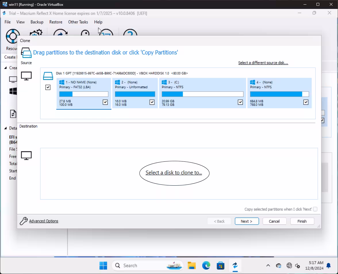Image resolution: width=338 pixels, height=274 pixels.
Task: Enable Copy selected partitions when clicking Next
Action: [x=315, y=209]
